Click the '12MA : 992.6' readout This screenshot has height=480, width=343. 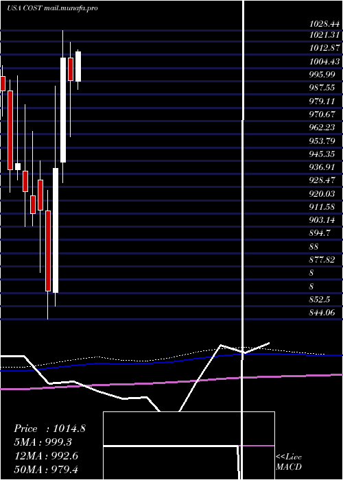point(46,456)
